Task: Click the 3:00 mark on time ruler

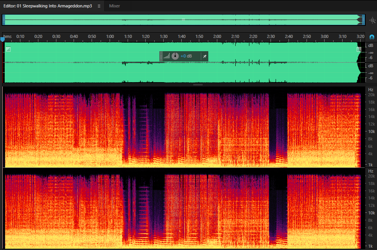Action: [x=325, y=36]
